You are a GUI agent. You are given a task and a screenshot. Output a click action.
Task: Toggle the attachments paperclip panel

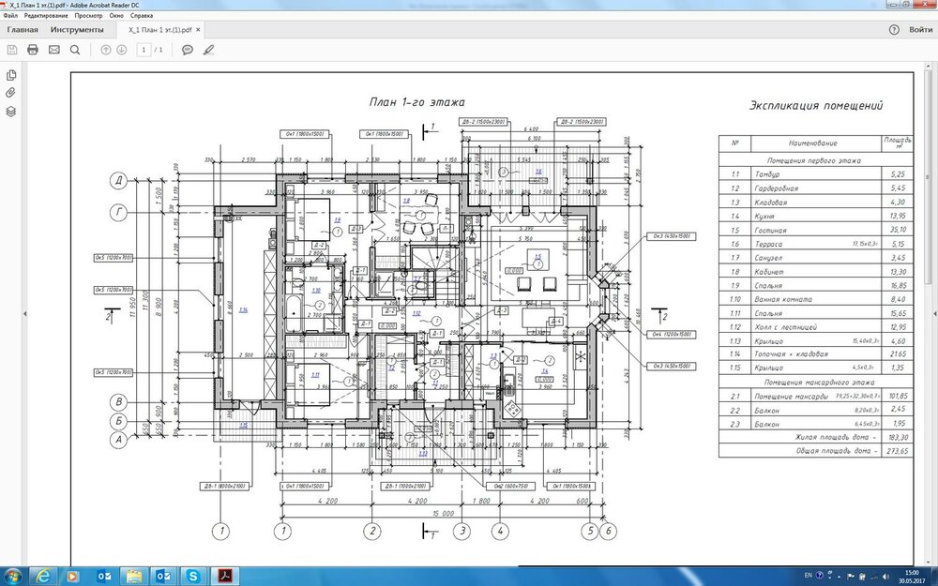click(10, 91)
